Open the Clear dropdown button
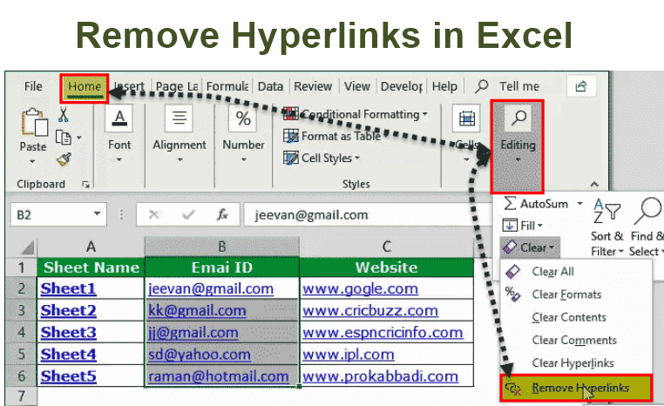664x406 pixels. [530, 247]
